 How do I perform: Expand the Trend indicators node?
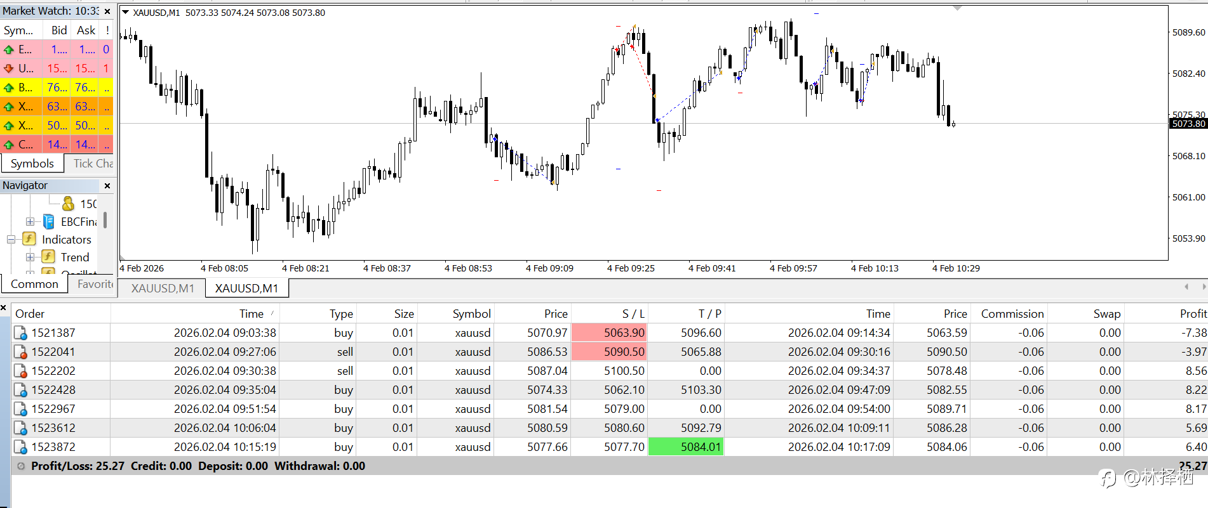tap(30, 257)
